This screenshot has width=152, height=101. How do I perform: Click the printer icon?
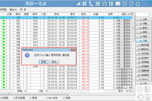[x=148, y=97]
